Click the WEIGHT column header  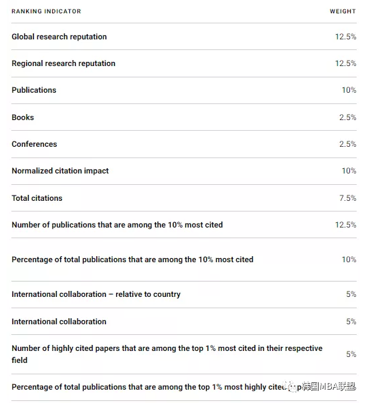[x=343, y=11]
